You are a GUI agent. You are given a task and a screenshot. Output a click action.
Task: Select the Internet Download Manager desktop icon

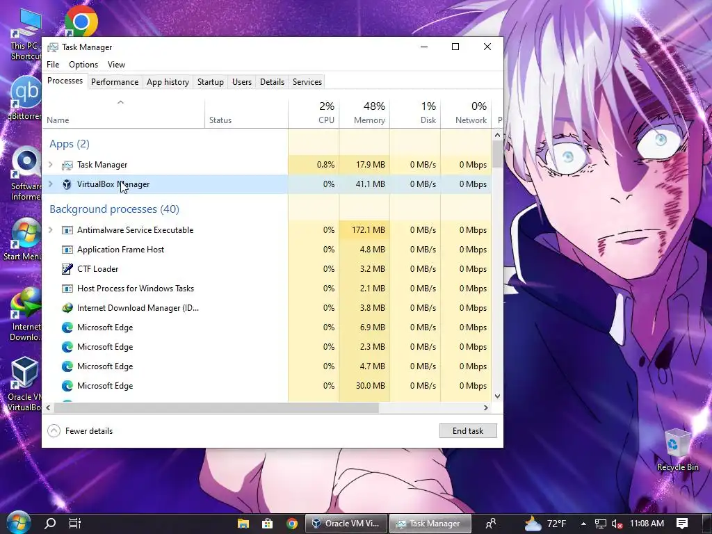[x=26, y=314]
